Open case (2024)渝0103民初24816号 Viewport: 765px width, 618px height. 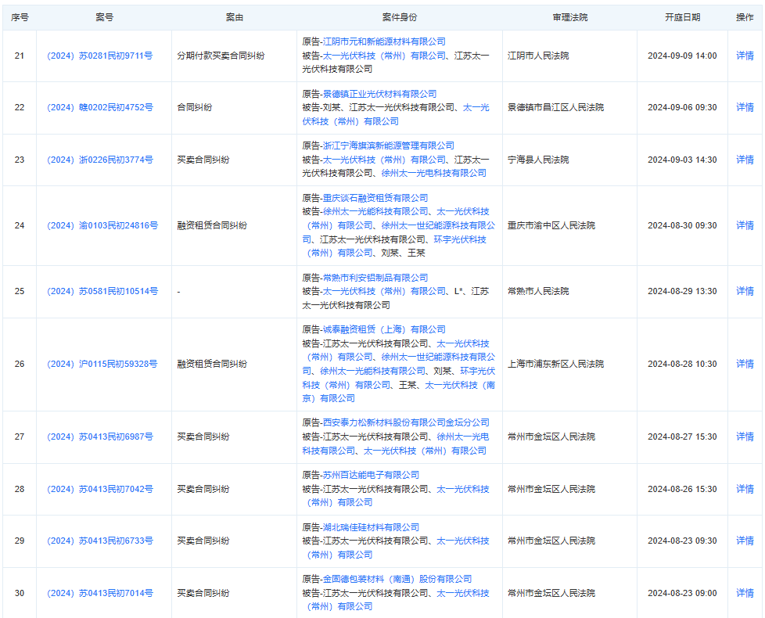[x=102, y=225]
